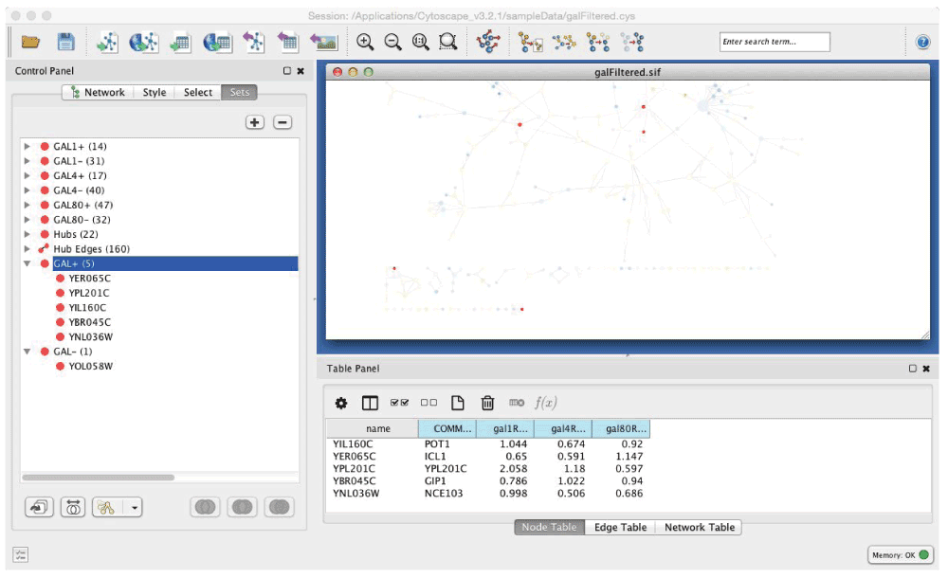Click the set-operations button with overlapping circles and arrows
Screen dimensions: 948x578
[x=73, y=507]
